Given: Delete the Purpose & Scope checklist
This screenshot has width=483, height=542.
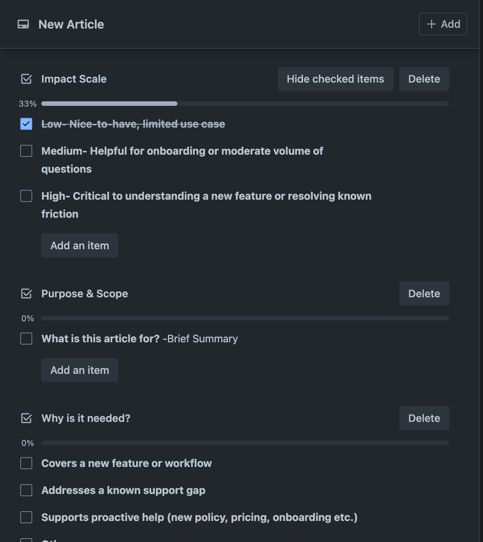Looking at the screenshot, I should point(424,294).
